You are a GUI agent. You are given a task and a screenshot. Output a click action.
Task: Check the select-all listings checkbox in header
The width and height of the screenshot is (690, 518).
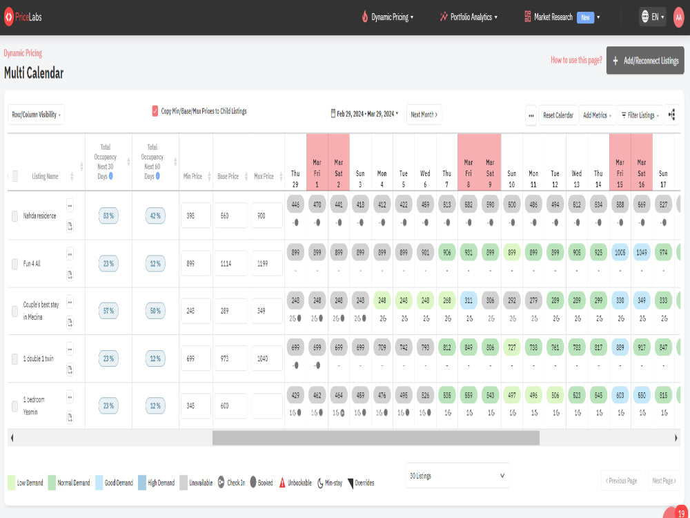[14, 176]
